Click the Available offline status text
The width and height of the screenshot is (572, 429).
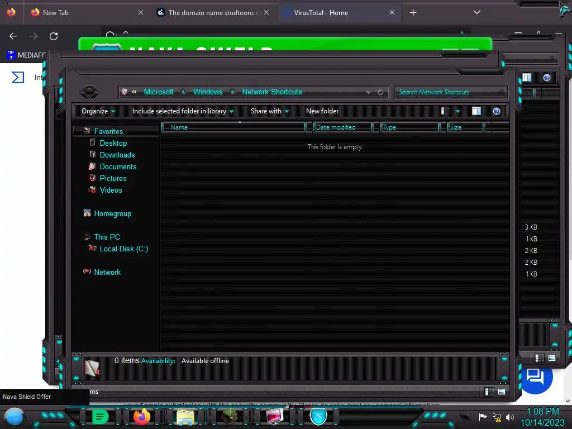(x=206, y=361)
